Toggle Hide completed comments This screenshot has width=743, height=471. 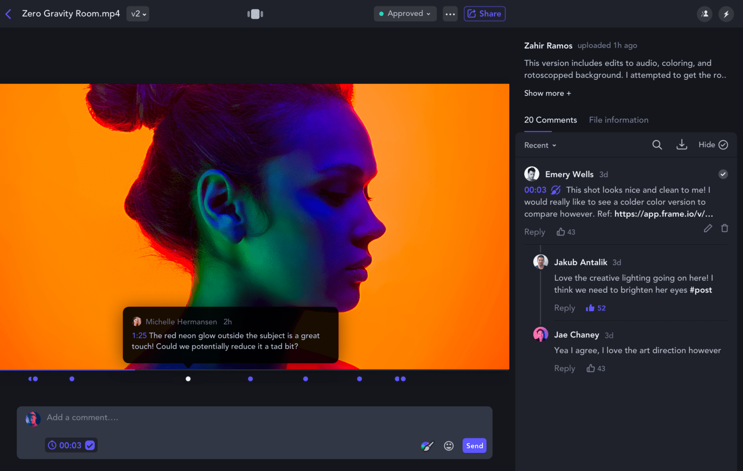tap(713, 145)
